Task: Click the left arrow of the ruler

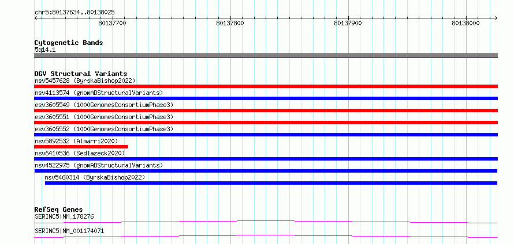Action: point(36,18)
